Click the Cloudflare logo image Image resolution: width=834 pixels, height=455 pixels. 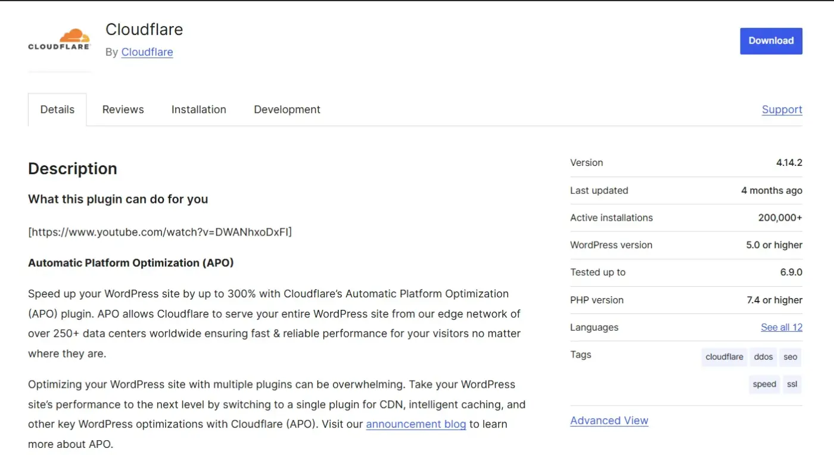click(x=60, y=40)
